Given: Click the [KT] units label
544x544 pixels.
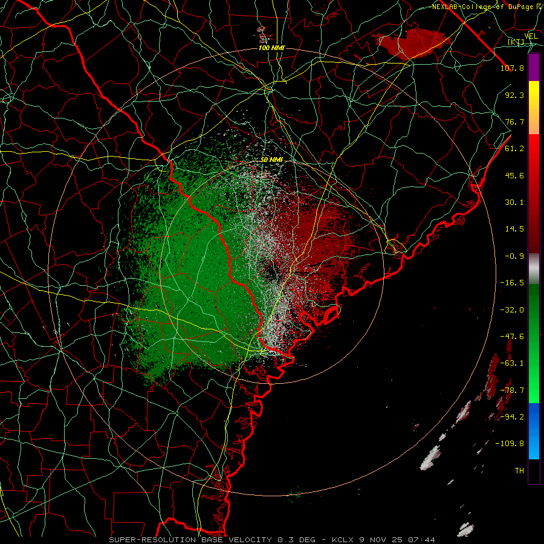Looking at the screenshot, I should tap(516, 42).
